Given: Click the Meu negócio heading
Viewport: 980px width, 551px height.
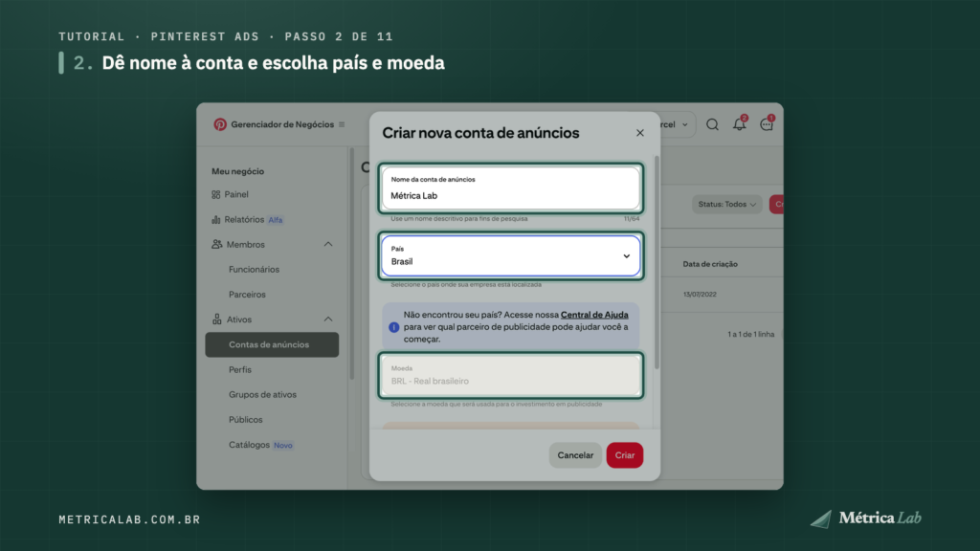Looking at the screenshot, I should tap(237, 171).
